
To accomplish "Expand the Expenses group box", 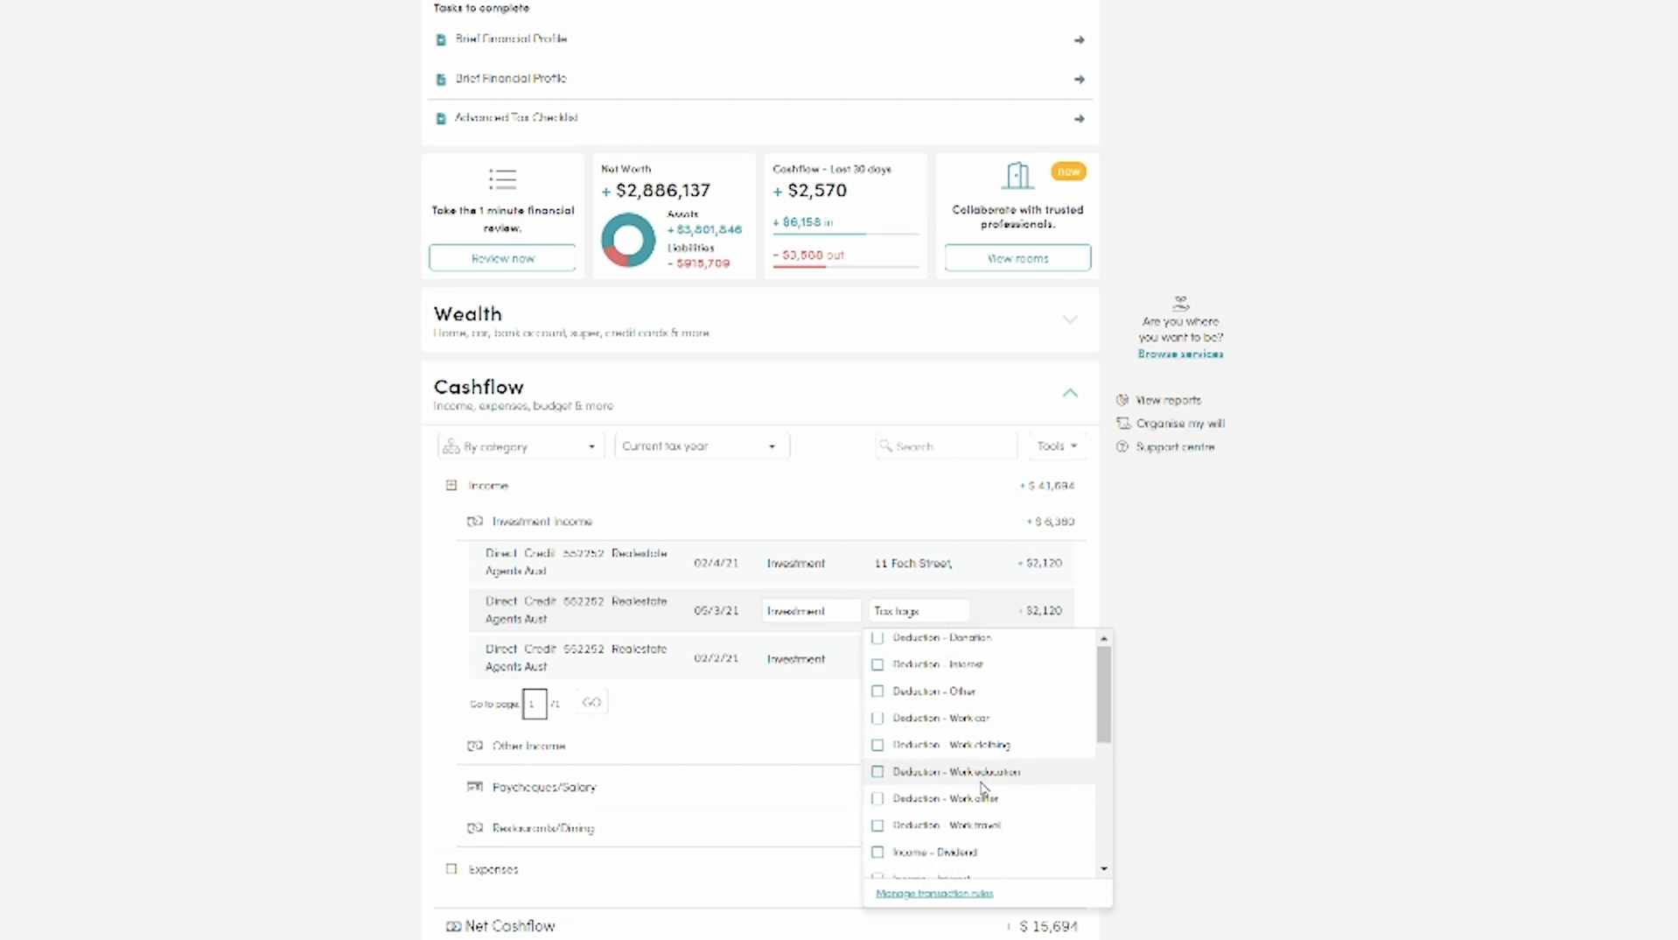I will (451, 870).
